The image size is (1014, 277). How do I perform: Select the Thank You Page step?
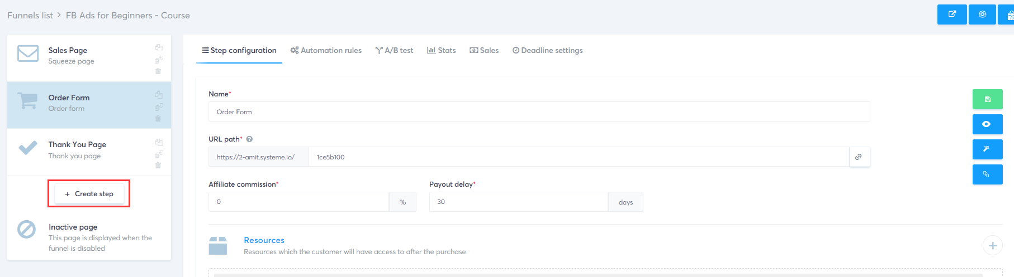[x=89, y=152]
